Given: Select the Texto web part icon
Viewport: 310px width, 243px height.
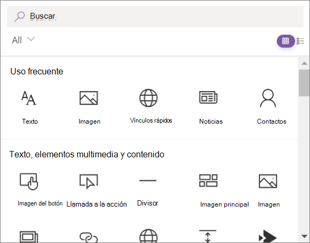Looking at the screenshot, I should coord(29,98).
